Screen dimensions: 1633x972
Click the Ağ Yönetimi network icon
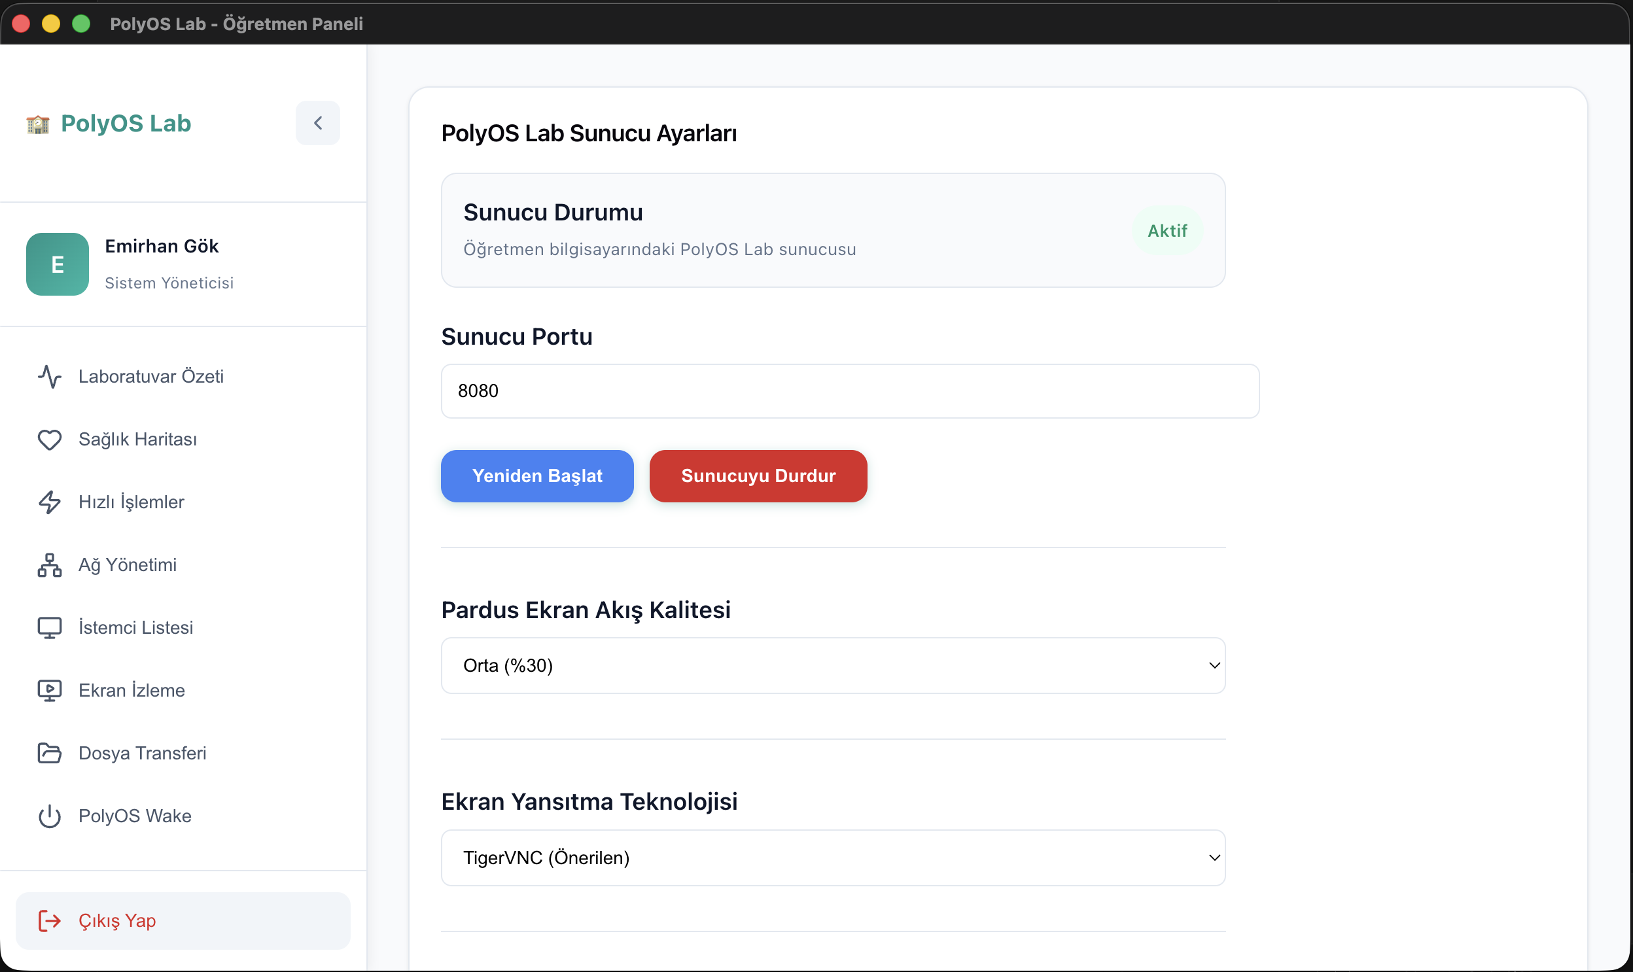tap(50, 565)
